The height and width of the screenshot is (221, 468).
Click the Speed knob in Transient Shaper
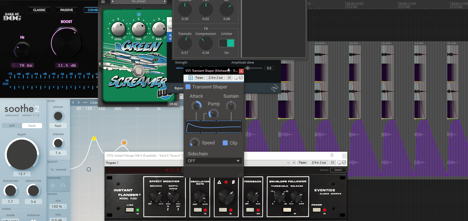(195, 143)
